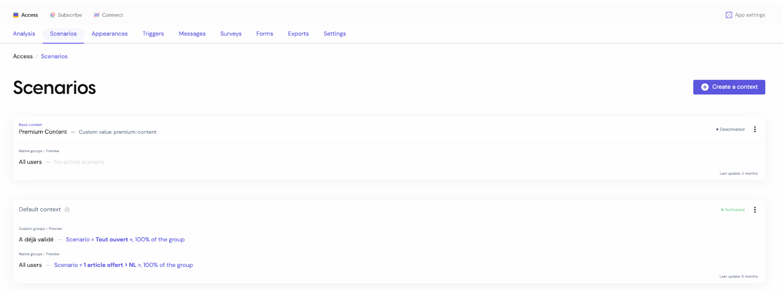Click the plus icon in Create a context

tap(705, 87)
